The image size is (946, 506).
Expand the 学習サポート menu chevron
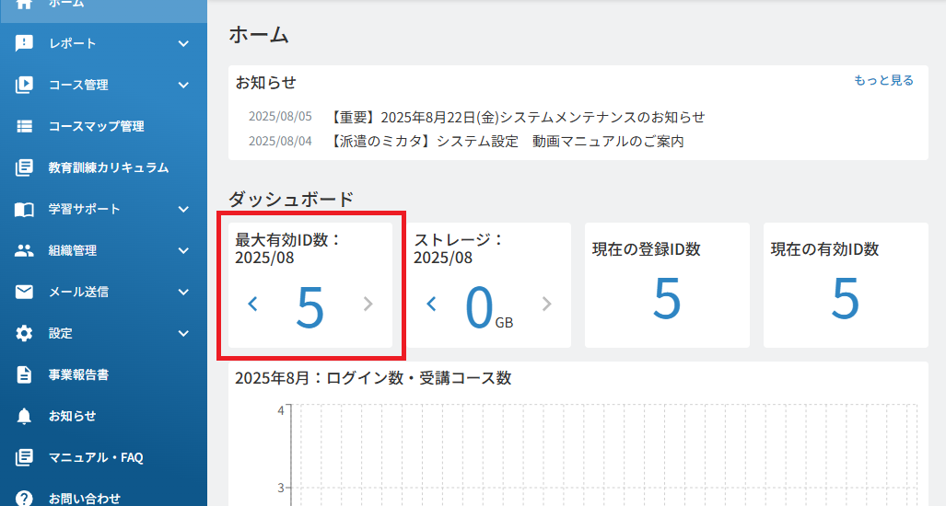coord(183,209)
